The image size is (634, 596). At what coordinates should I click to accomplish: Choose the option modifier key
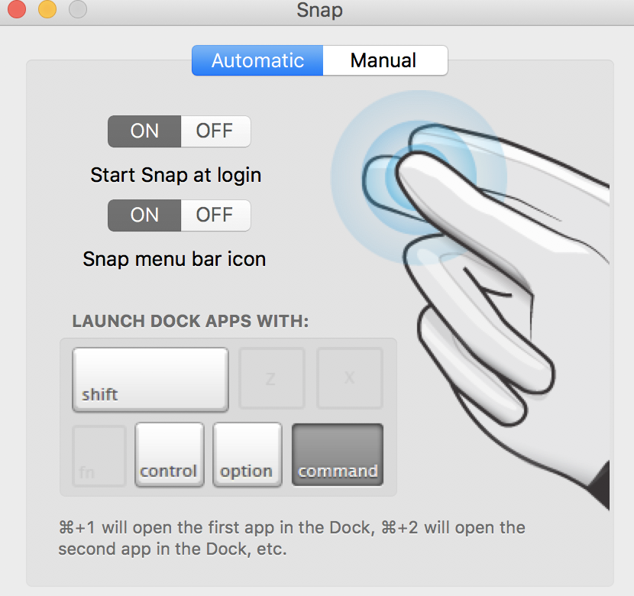pyautogui.click(x=247, y=455)
